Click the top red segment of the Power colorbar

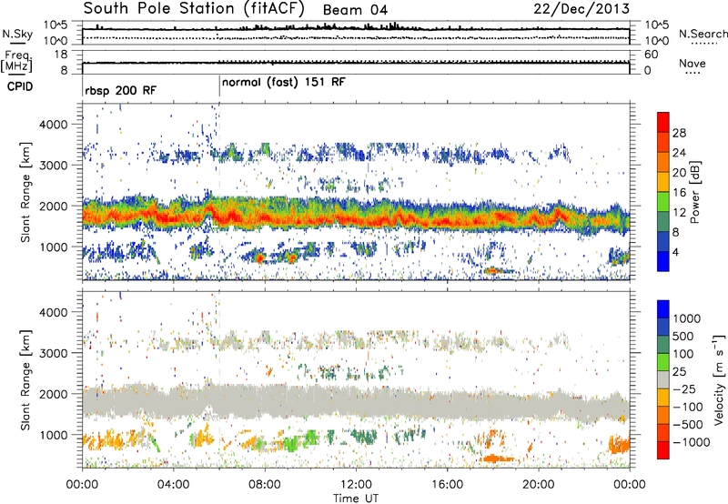pyautogui.click(x=663, y=123)
